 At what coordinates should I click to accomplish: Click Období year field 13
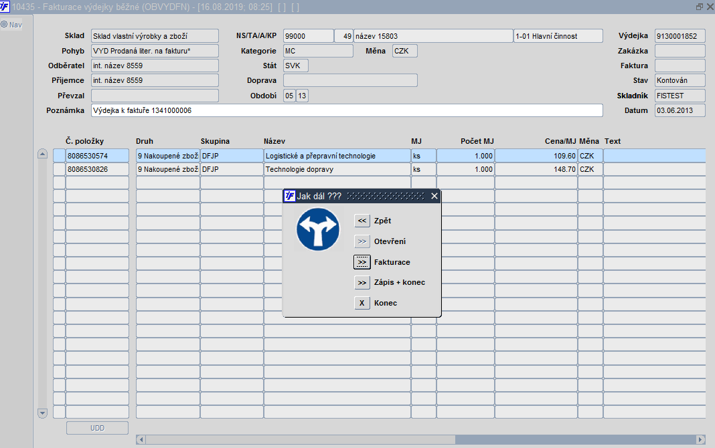pyautogui.click(x=302, y=96)
